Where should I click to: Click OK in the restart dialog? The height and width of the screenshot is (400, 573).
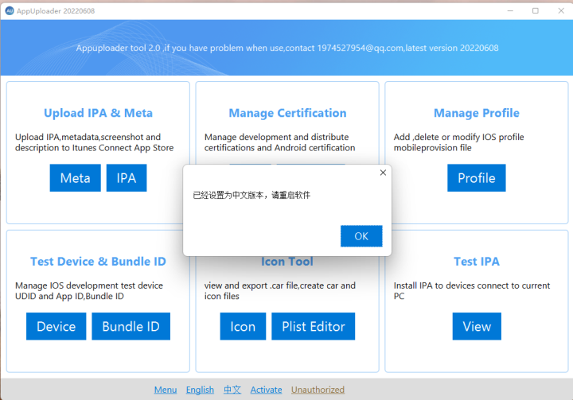coord(361,236)
